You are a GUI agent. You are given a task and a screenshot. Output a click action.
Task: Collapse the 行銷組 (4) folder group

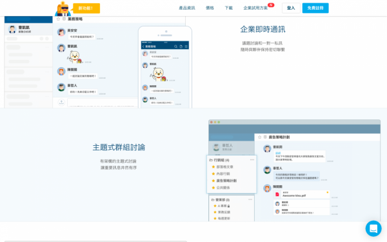coord(219,160)
